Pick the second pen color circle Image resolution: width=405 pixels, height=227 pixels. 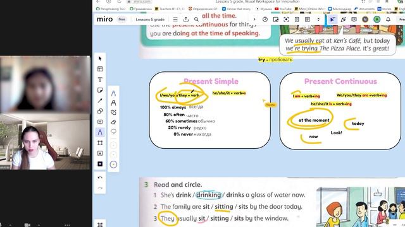113,154
